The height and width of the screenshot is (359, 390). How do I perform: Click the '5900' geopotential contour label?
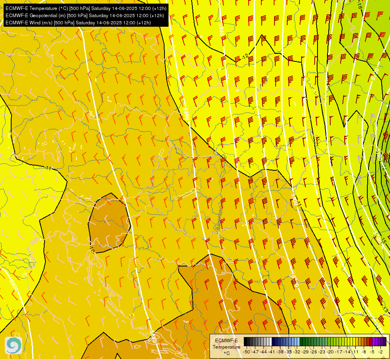pos(14,285)
